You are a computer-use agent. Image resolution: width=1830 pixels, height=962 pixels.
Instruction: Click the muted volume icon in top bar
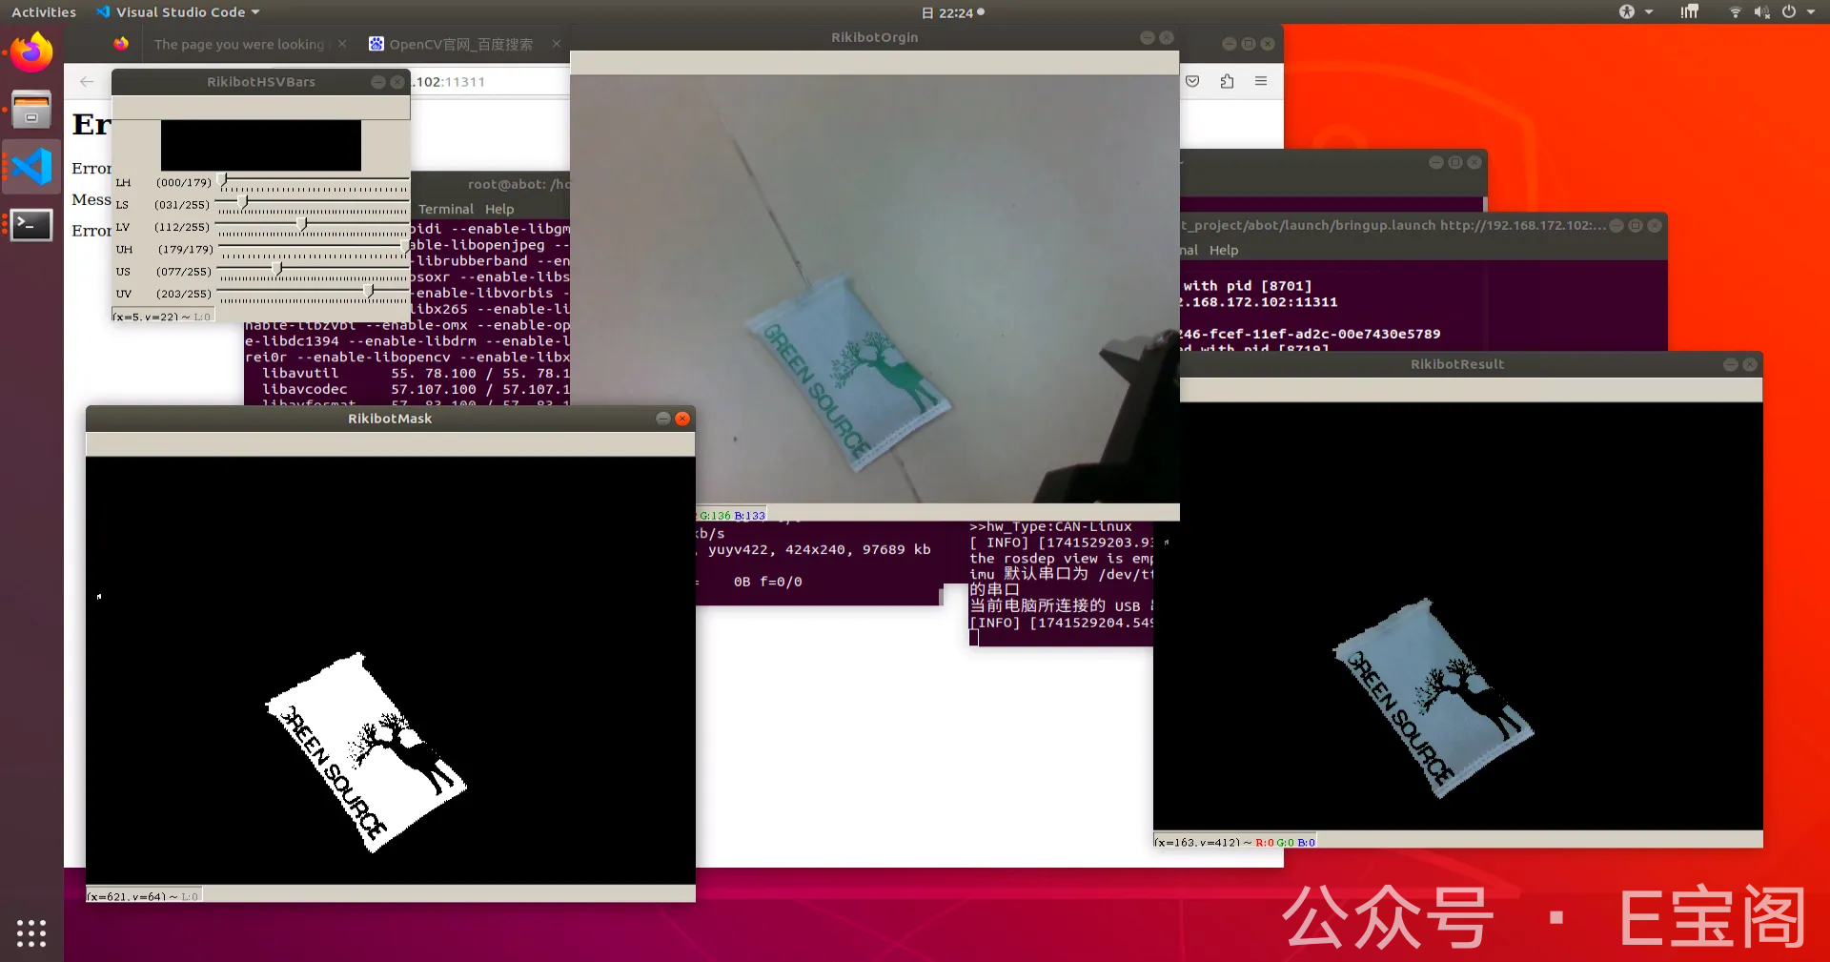(x=1761, y=12)
